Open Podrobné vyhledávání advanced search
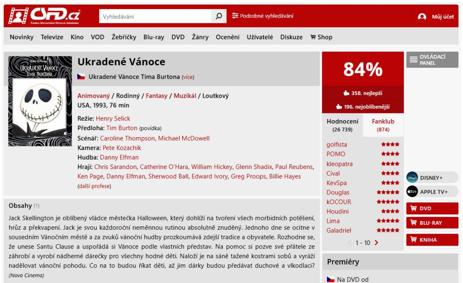 pos(263,16)
